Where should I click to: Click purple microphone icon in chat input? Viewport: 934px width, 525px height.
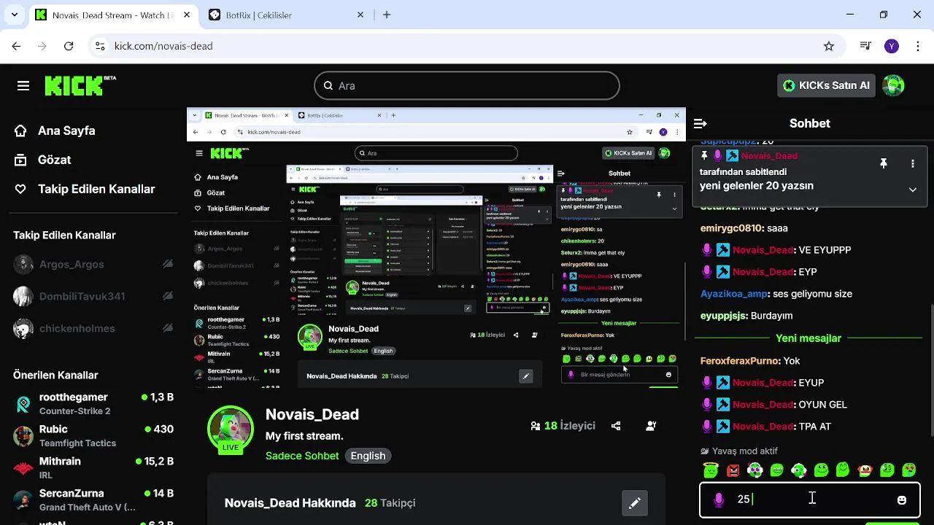[x=719, y=499]
